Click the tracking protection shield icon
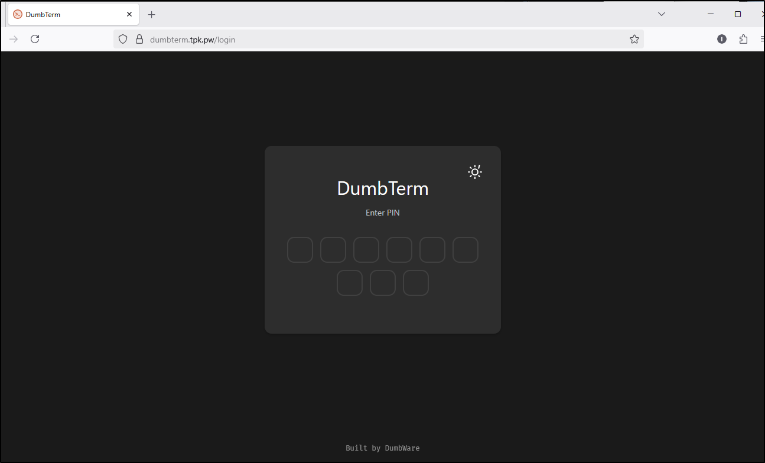 coord(123,39)
